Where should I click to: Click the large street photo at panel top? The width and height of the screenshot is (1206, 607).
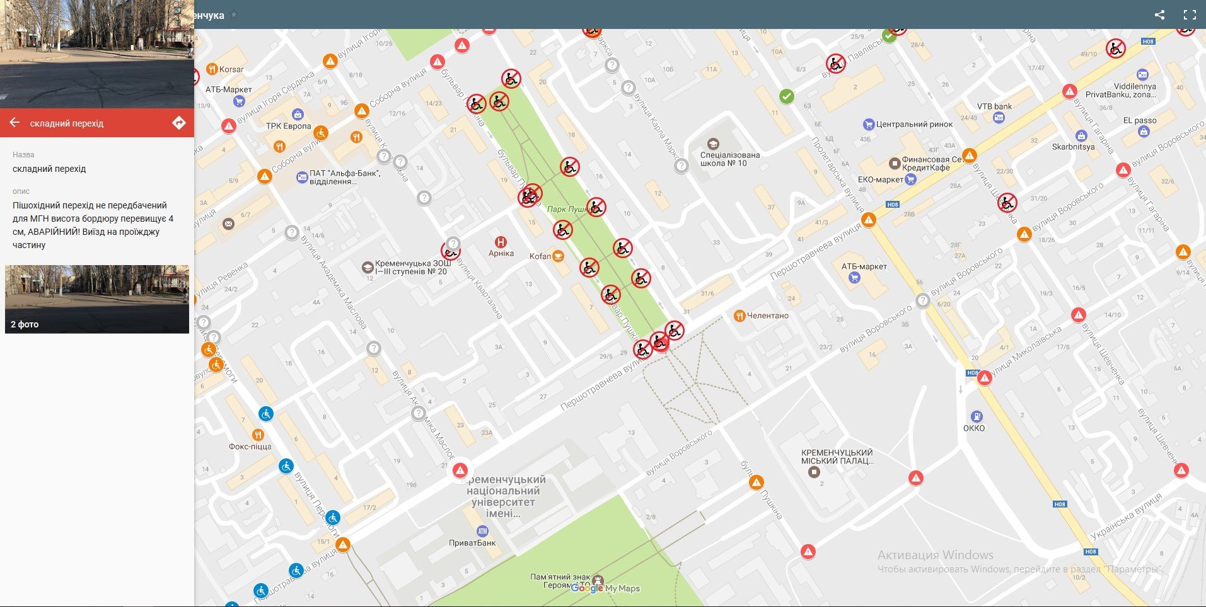(x=97, y=54)
